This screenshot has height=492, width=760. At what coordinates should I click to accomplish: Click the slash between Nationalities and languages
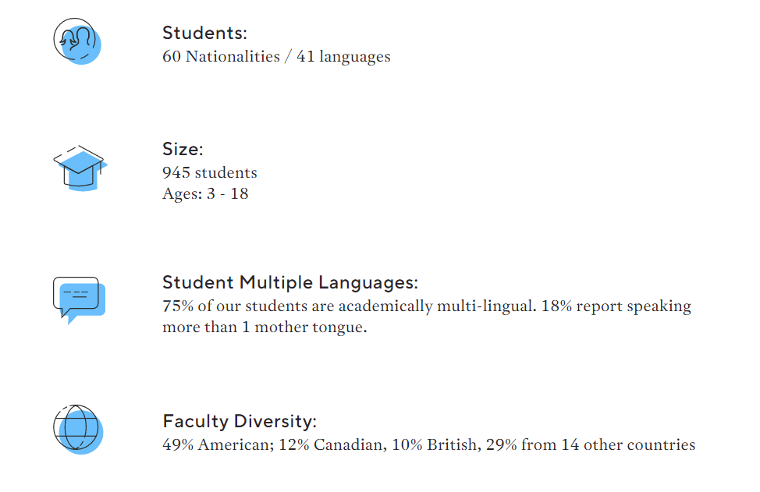(x=289, y=57)
